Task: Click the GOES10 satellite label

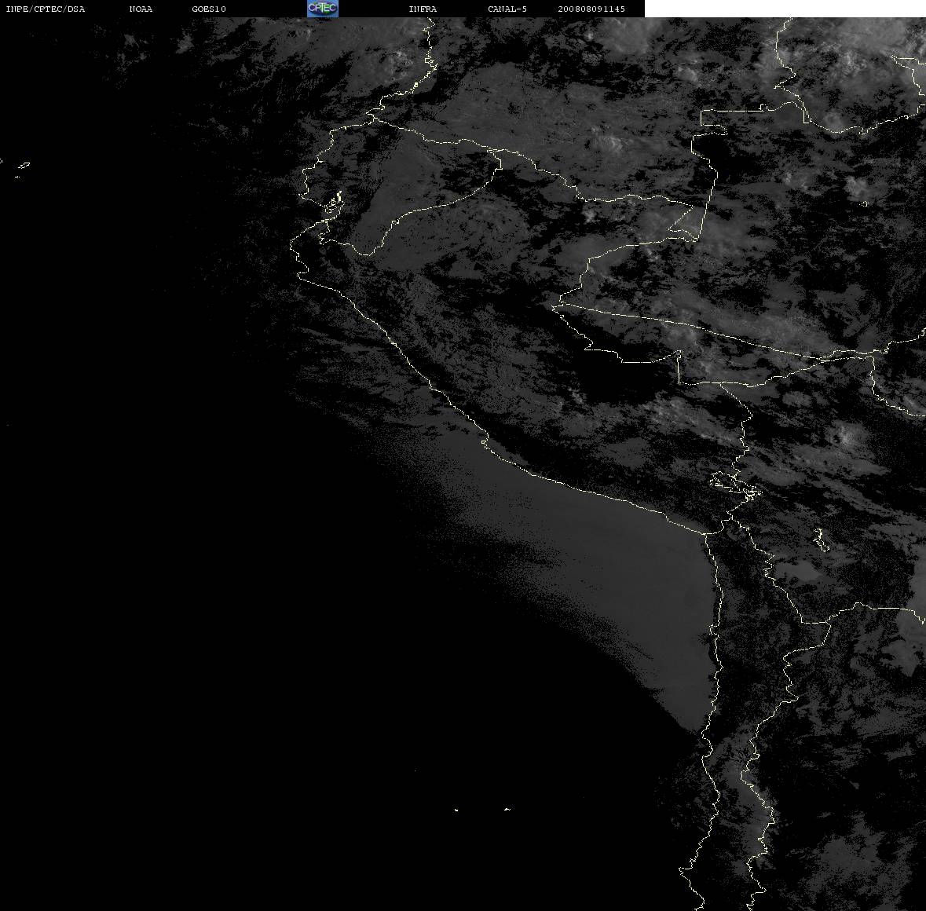Action: 209,9
